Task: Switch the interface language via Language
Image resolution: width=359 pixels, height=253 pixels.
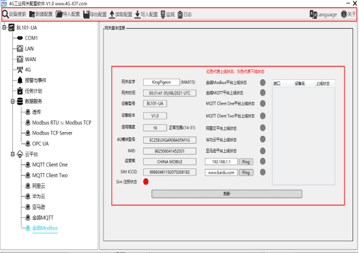Action: tap(323, 14)
